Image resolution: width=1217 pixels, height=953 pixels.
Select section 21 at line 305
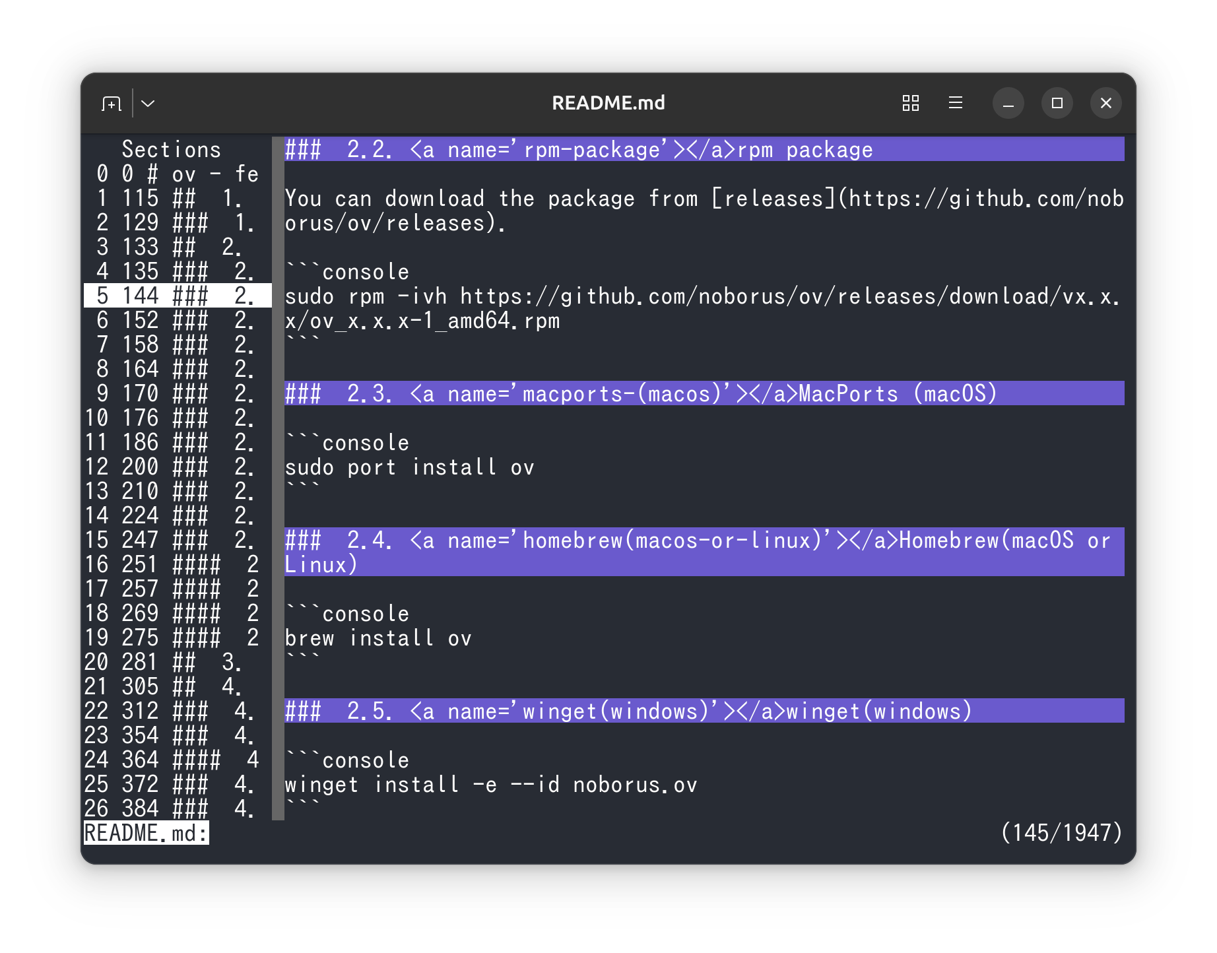click(x=178, y=686)
